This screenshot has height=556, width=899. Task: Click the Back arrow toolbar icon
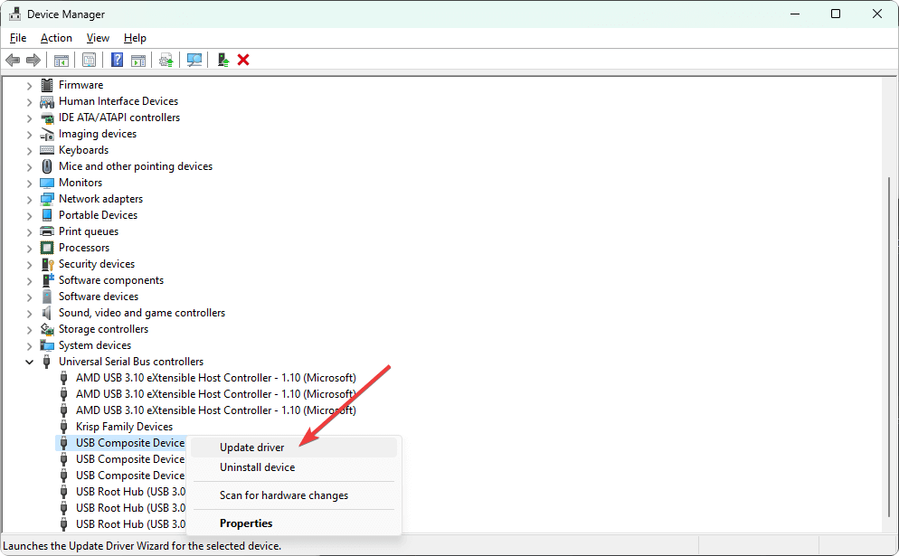[x=13, y=60]
